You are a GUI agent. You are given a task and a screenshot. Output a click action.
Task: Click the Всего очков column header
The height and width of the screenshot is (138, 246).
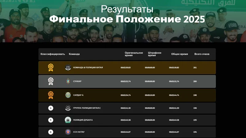pos(202,54)
